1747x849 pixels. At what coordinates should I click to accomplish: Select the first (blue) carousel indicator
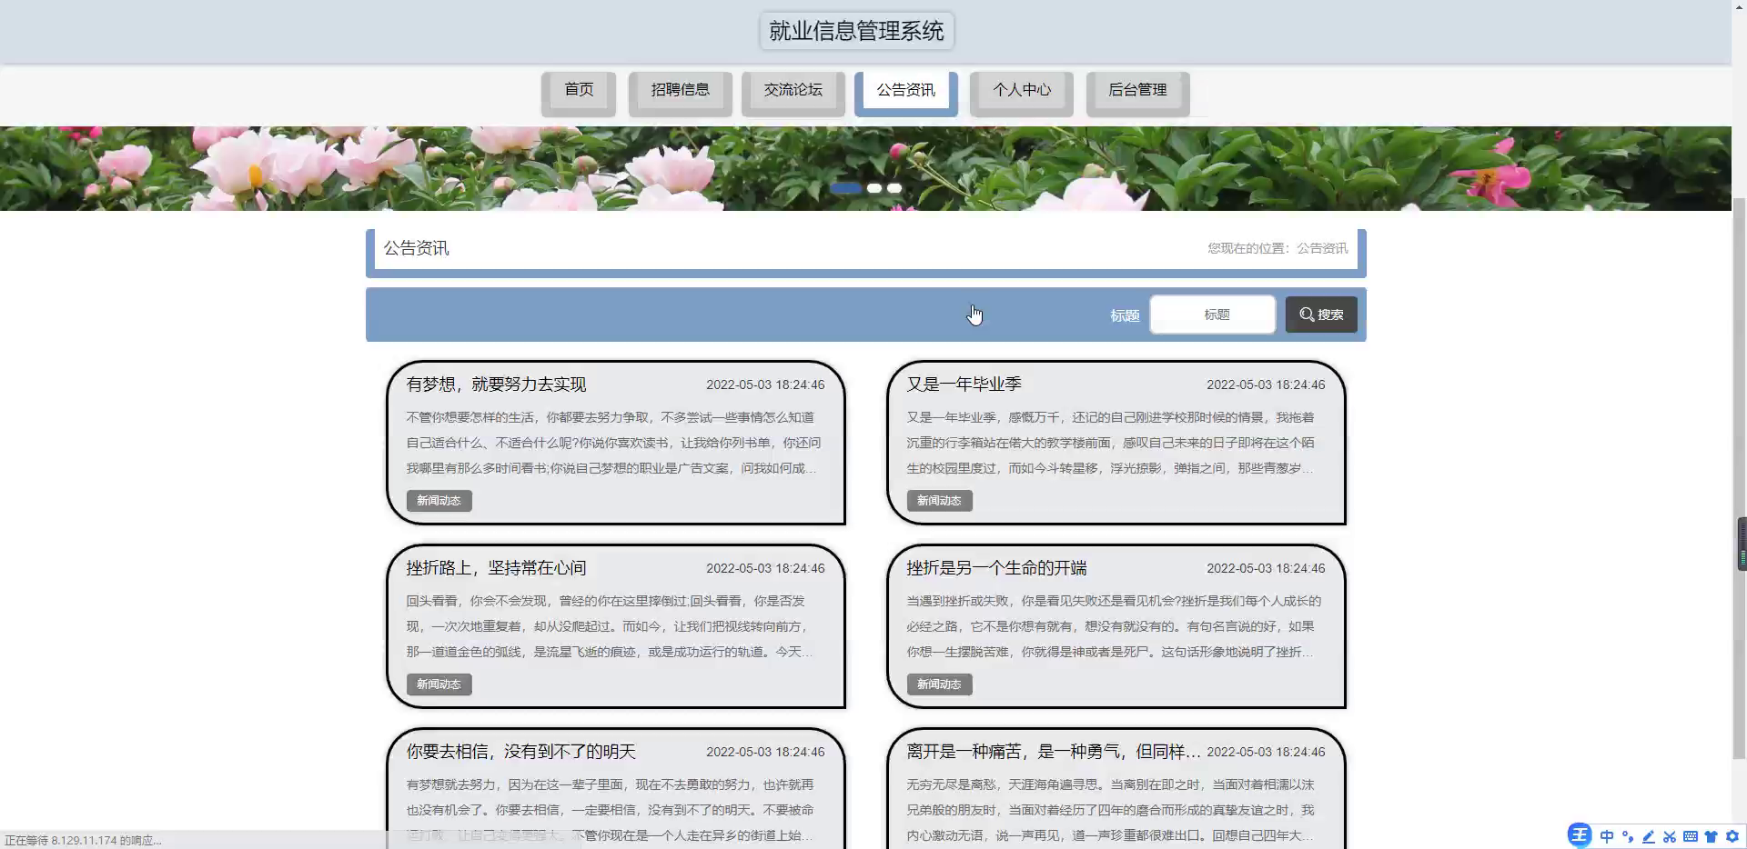845,188
